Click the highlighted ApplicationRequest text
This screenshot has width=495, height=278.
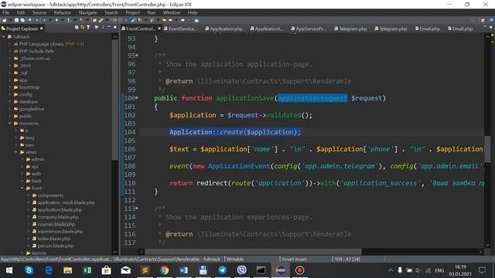pyautogui.click(x=312, y=98)
